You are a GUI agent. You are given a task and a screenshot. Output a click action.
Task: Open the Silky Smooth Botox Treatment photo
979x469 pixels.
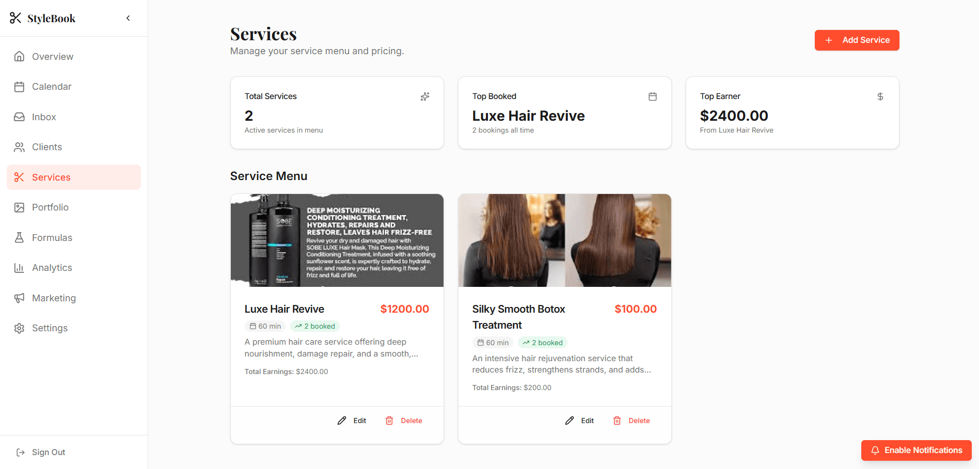pos(564,240)
